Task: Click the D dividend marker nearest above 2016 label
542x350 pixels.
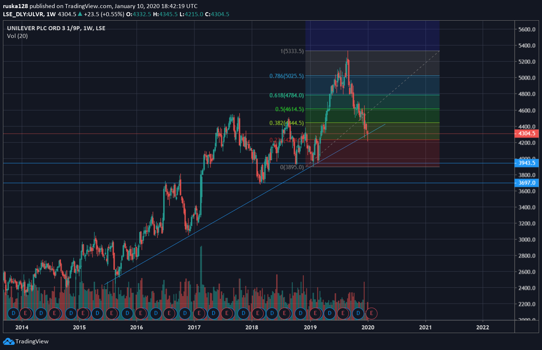Action: (x=127, y=313)
